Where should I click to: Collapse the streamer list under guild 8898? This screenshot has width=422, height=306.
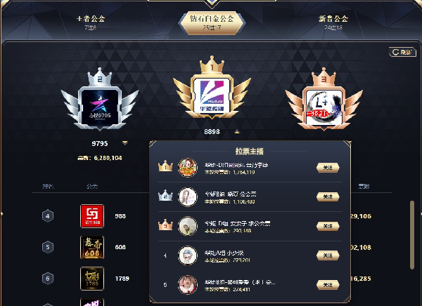point(237,132)
